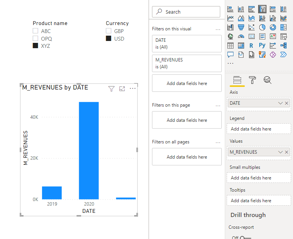Choose the globe Map visual

tap(230, 36)
